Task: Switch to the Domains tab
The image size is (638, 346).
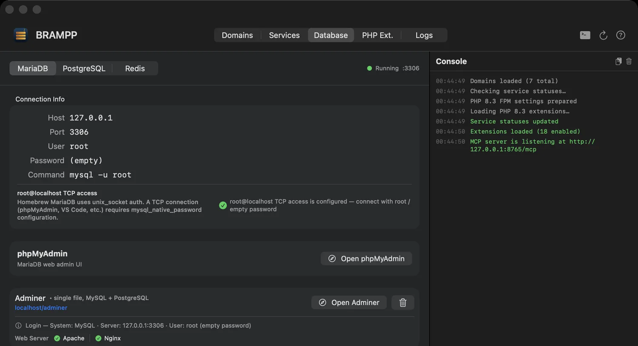Action: point(237,35)
